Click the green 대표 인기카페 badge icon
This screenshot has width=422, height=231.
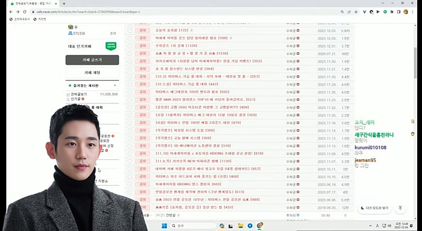pos(111,46)
